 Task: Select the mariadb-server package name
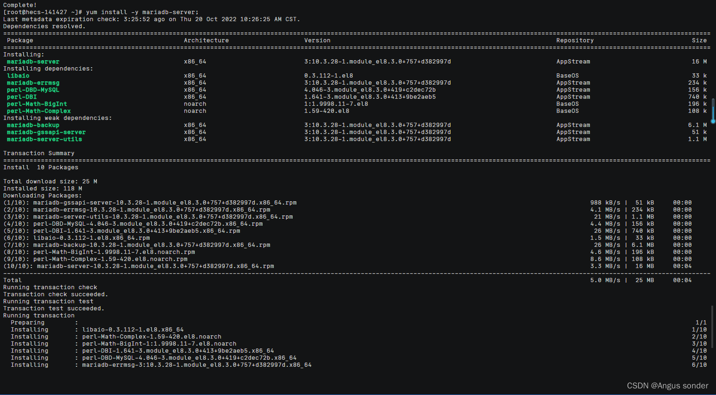tap(32, 62)
